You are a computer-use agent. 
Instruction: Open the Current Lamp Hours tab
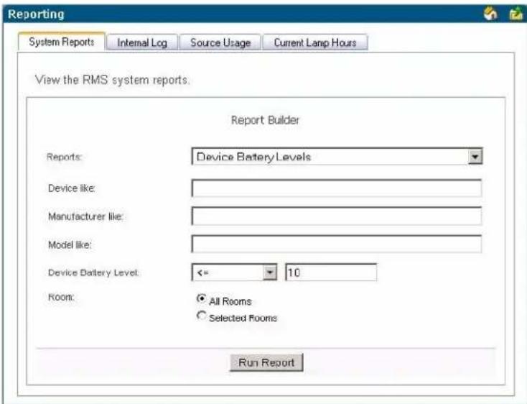click(x=315, y=42)
